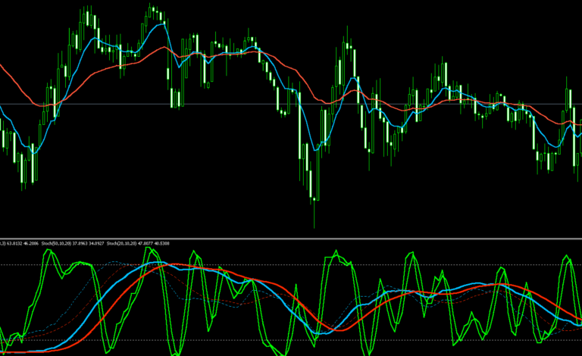Click the lowest candle in the left-side dip
The image size is (582, 356).
click(22, 169)
